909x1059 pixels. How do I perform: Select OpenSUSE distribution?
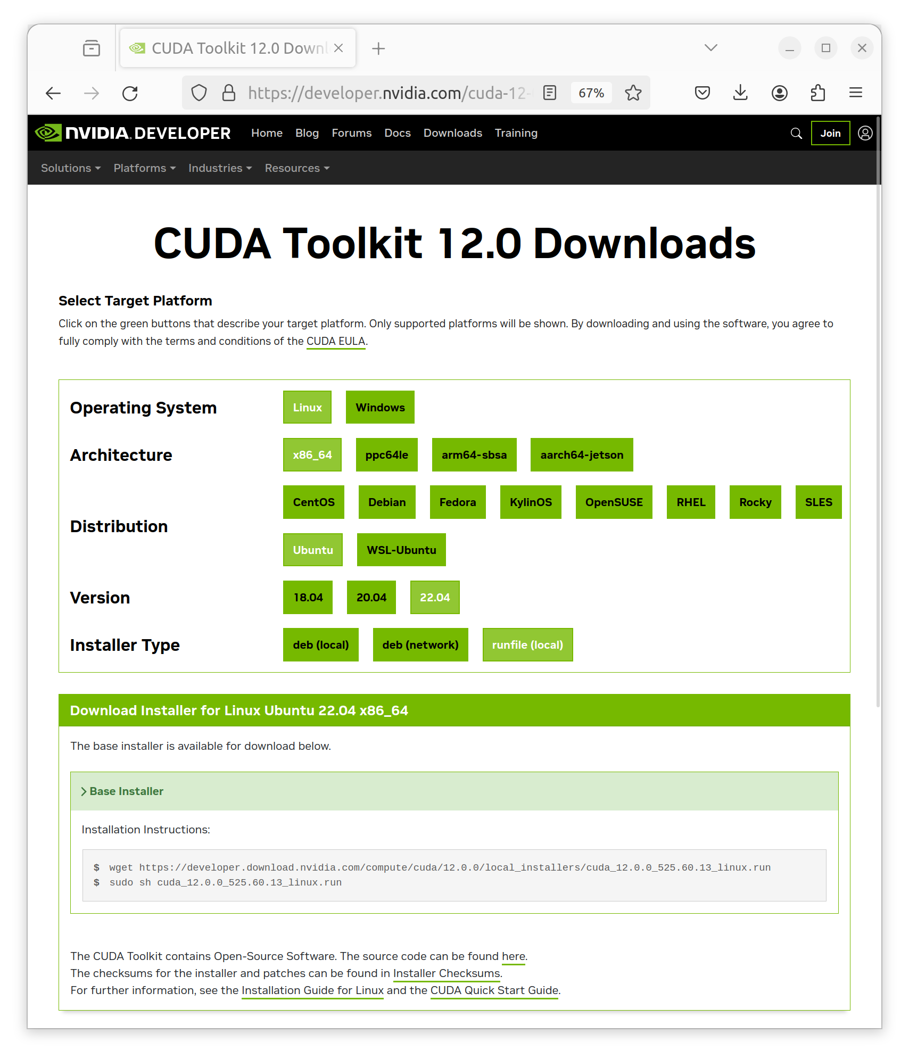[x=614, y=502]
